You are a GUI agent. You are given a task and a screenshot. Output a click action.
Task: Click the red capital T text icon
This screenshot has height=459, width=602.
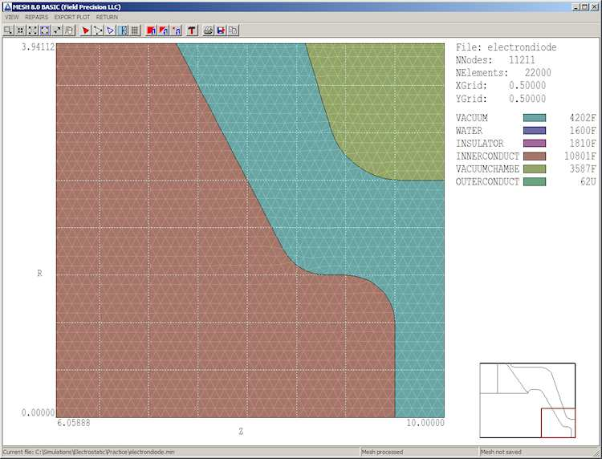(x=192, y=30)
